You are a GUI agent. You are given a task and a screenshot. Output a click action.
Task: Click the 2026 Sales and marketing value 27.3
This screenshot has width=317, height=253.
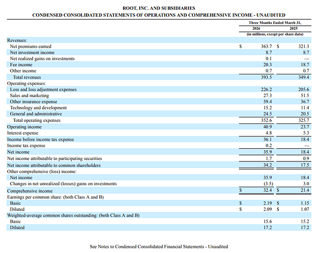coord(267,95)
